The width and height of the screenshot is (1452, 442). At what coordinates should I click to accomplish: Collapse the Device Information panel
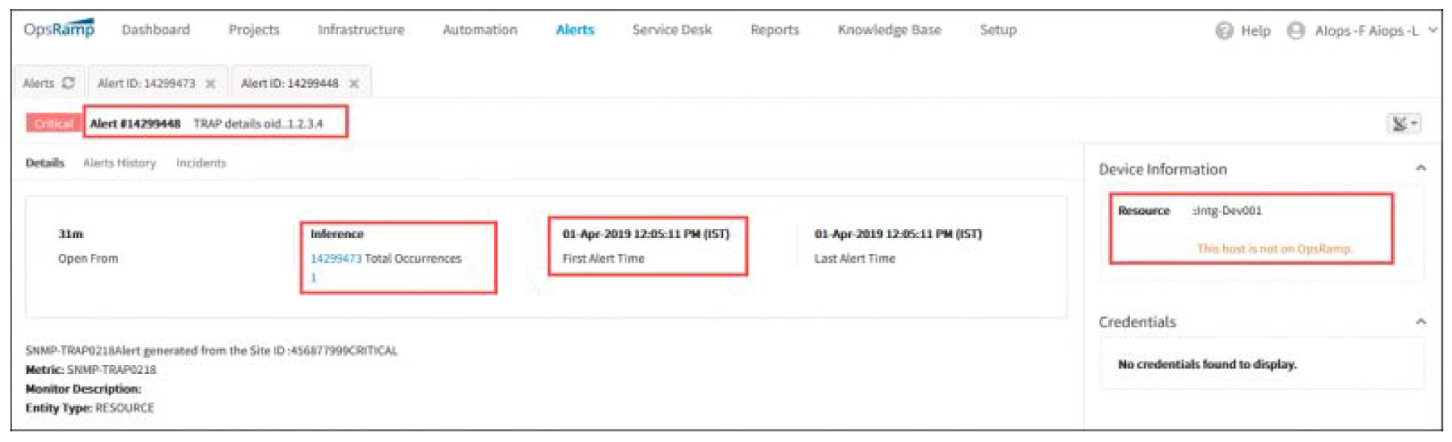point(1420,168)
